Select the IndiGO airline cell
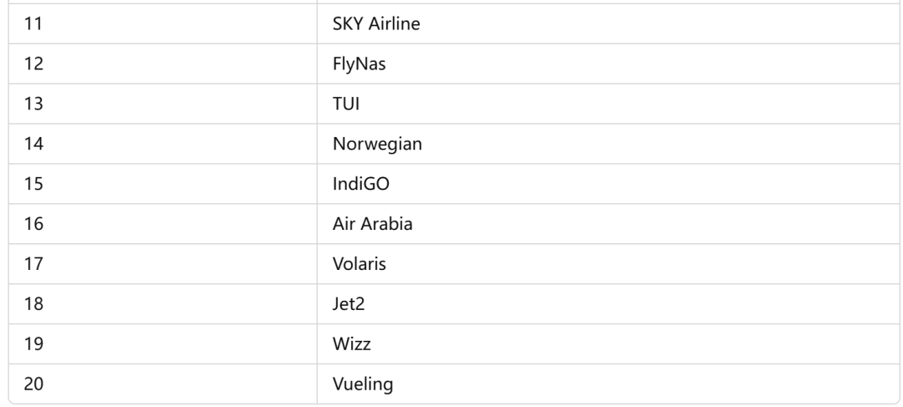This screenshot has height=407, width=903. coord(608,184)
